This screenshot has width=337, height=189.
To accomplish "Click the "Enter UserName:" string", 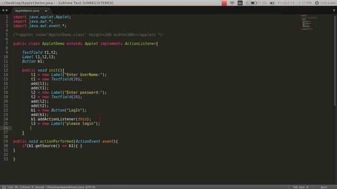I will 83,75.
